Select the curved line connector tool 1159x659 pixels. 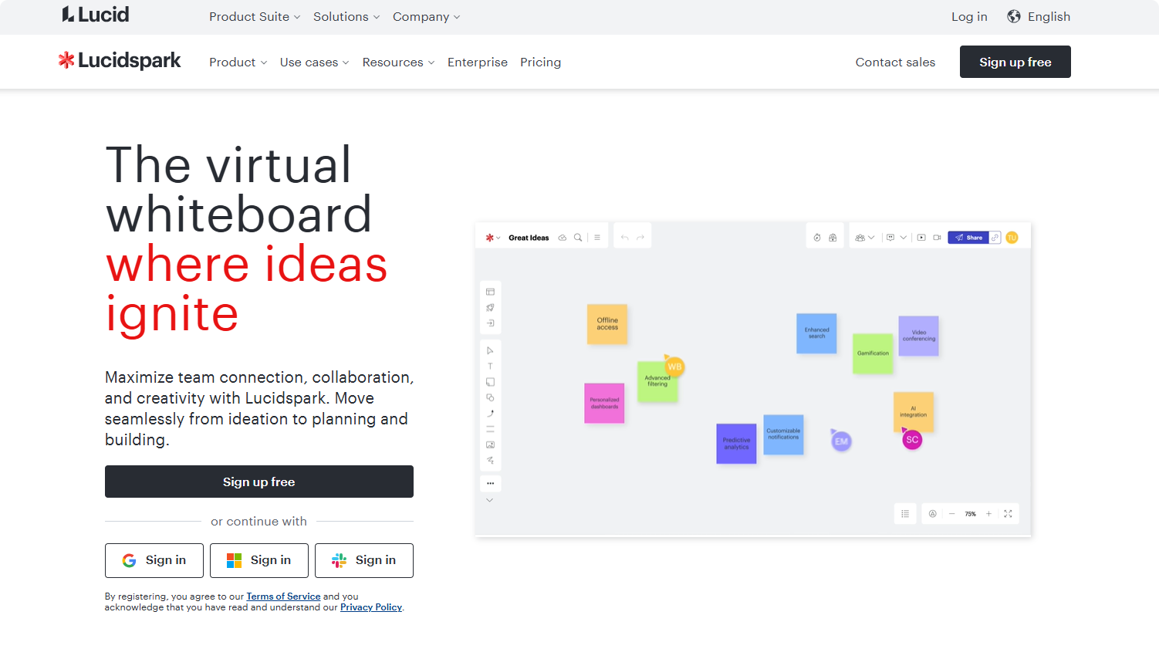pos(490,414)
